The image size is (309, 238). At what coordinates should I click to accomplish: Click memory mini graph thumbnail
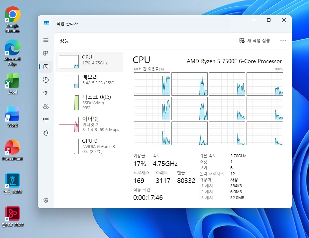click(69, 82)
